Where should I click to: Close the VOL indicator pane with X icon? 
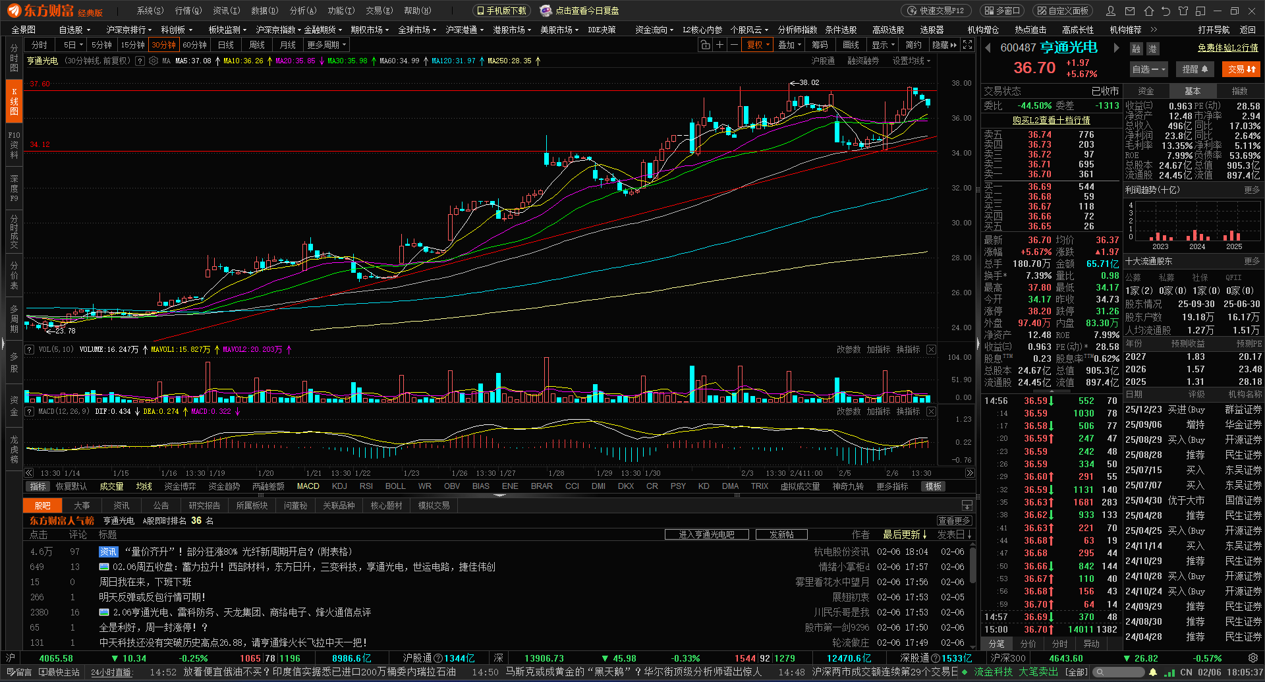pyautogui.click(x=931, y=349)
